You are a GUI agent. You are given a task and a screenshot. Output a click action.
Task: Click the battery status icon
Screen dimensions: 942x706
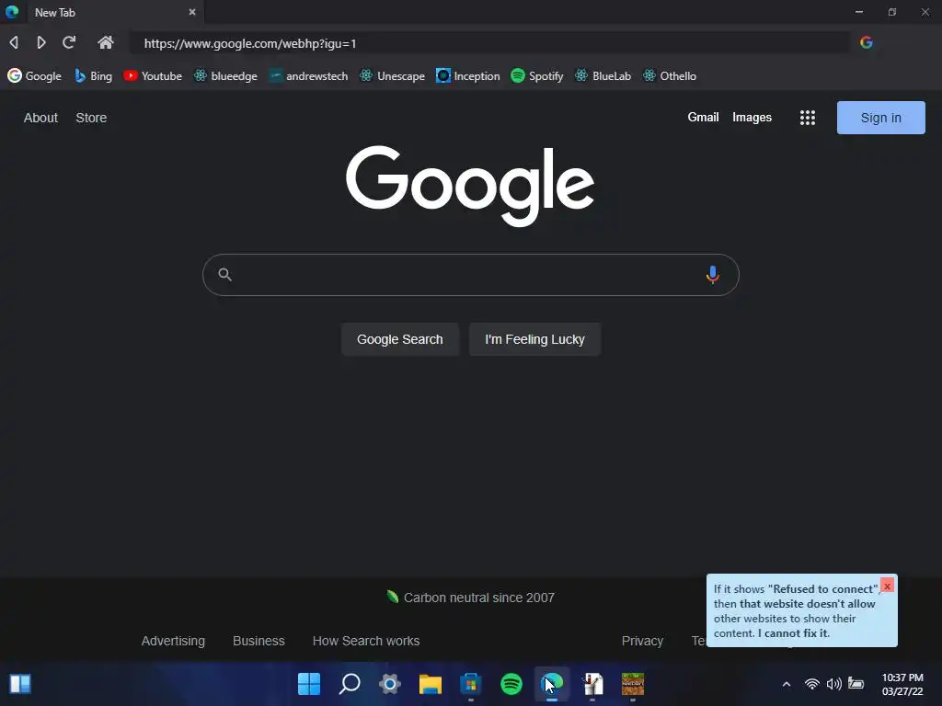856,684
